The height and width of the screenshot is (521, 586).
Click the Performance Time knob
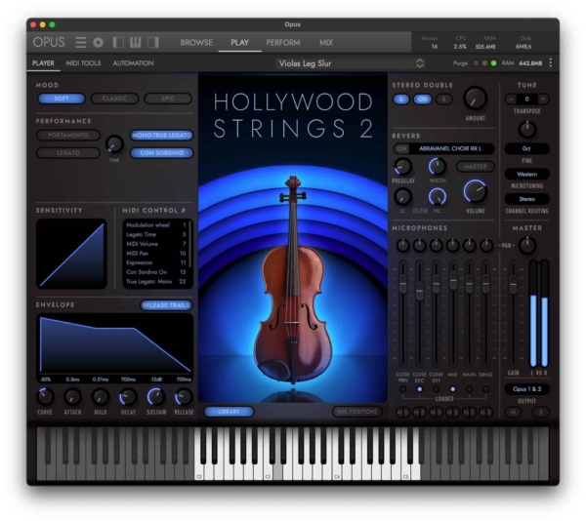tap(114, 144)
